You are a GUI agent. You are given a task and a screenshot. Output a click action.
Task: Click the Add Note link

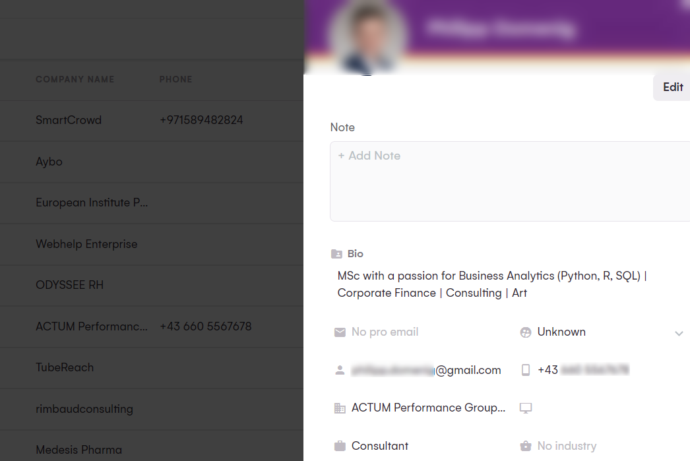[x=369, y=156]
